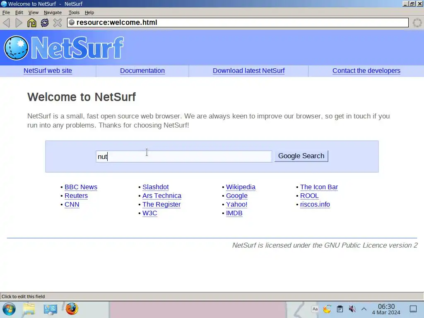
Task: Open the control panel taskbar icon
Action: click(x=50, y=309)
